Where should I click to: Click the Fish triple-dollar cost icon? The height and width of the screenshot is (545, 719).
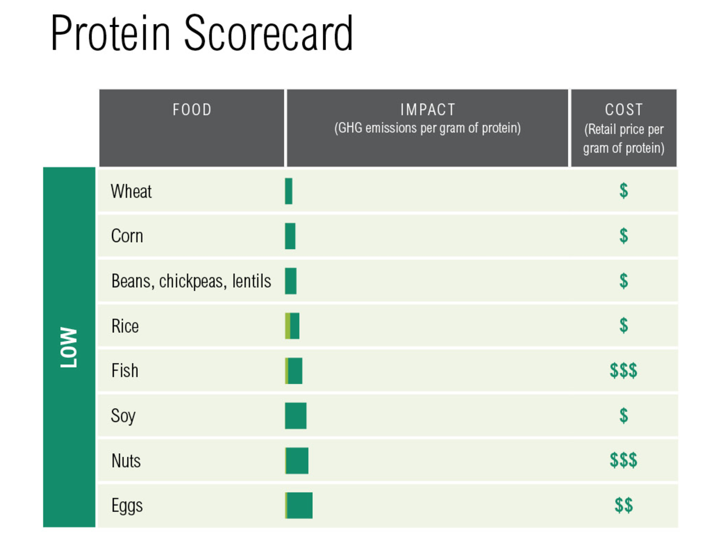[623, 370]
